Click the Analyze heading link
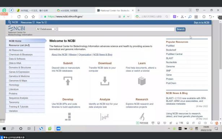This screenshot has width=222, height=139. [105, 99]
